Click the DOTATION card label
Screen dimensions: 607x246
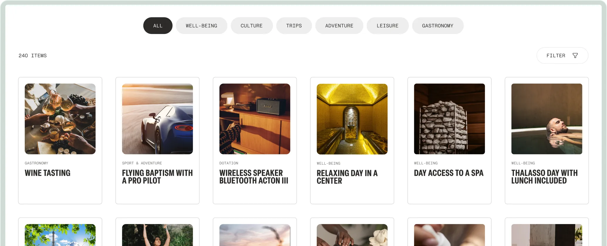pos(229,163)
